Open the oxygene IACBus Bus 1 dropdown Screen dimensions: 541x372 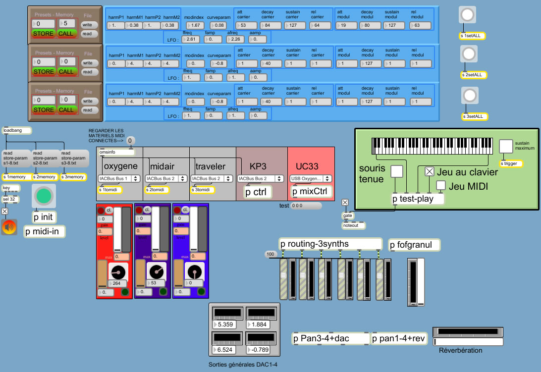pos(119,178)
